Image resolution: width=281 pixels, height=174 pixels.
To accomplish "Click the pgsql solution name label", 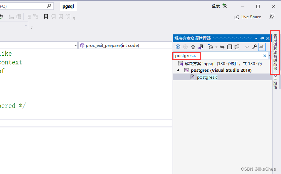I will pos(68,6).
